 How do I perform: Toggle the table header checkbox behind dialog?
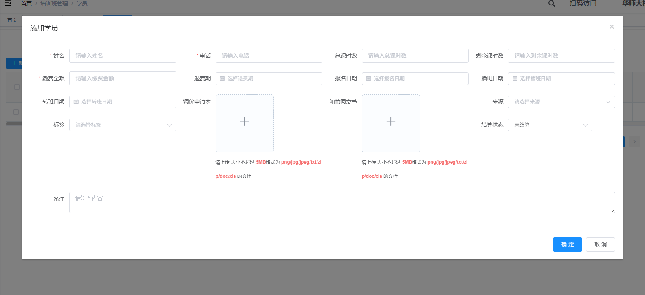tap(16, 87)
